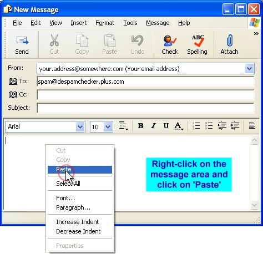
Task: Click the Paste clipboard toolbar icon
Action: coord(110,40)
